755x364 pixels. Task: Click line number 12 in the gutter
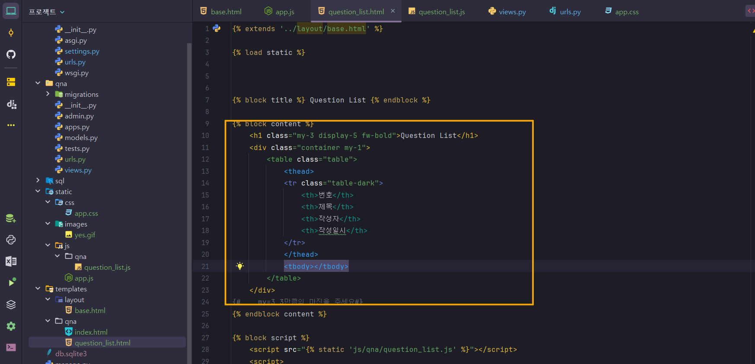(x=205, y=159)
